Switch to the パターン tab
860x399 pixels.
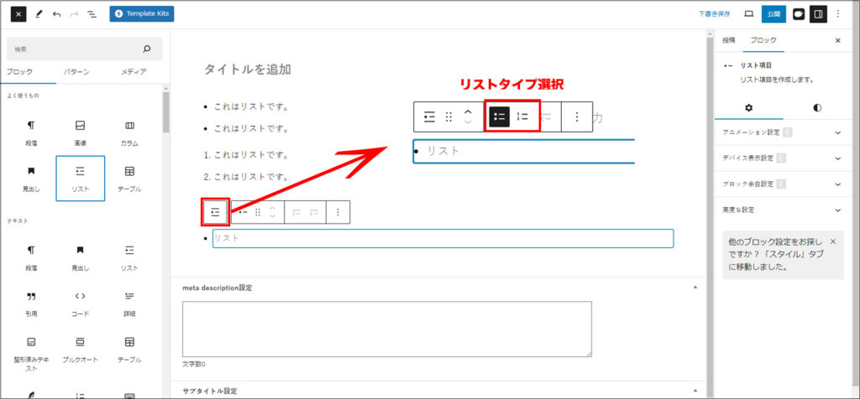click(76, 72)
